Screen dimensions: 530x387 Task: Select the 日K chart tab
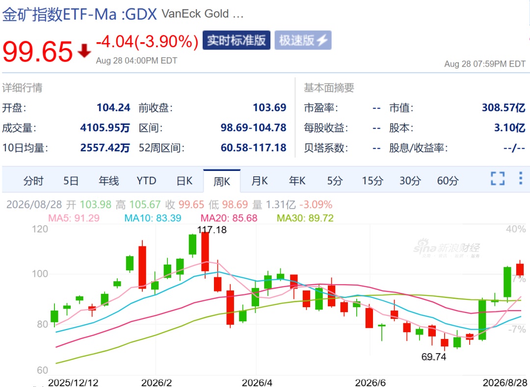184,181
